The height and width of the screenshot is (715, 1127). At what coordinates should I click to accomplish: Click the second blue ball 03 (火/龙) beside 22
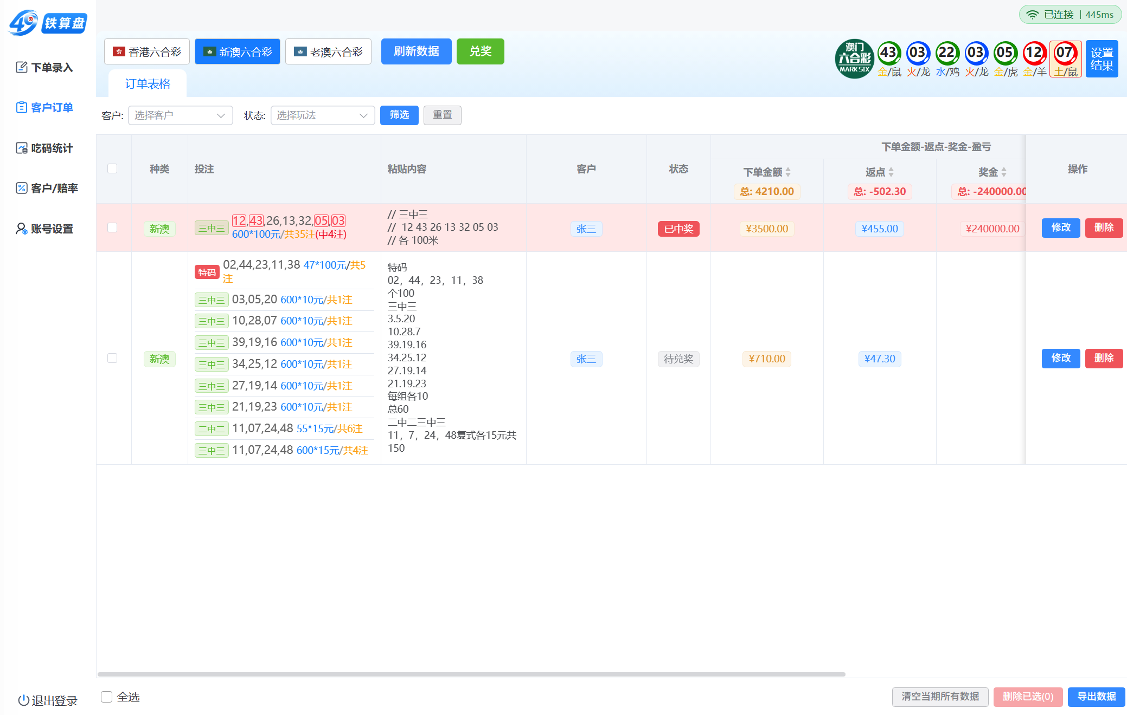pos(976,53)
